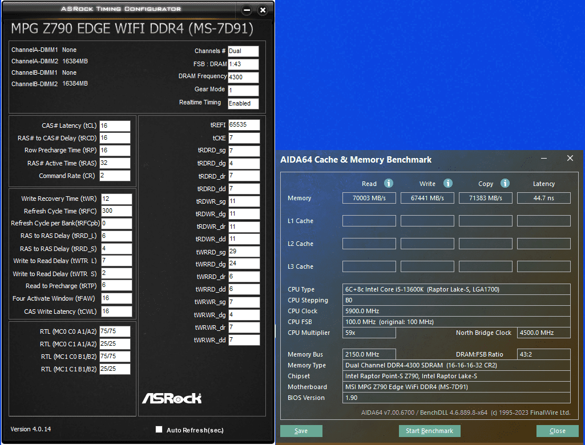Click the tWRWR_dd value field

244,340
